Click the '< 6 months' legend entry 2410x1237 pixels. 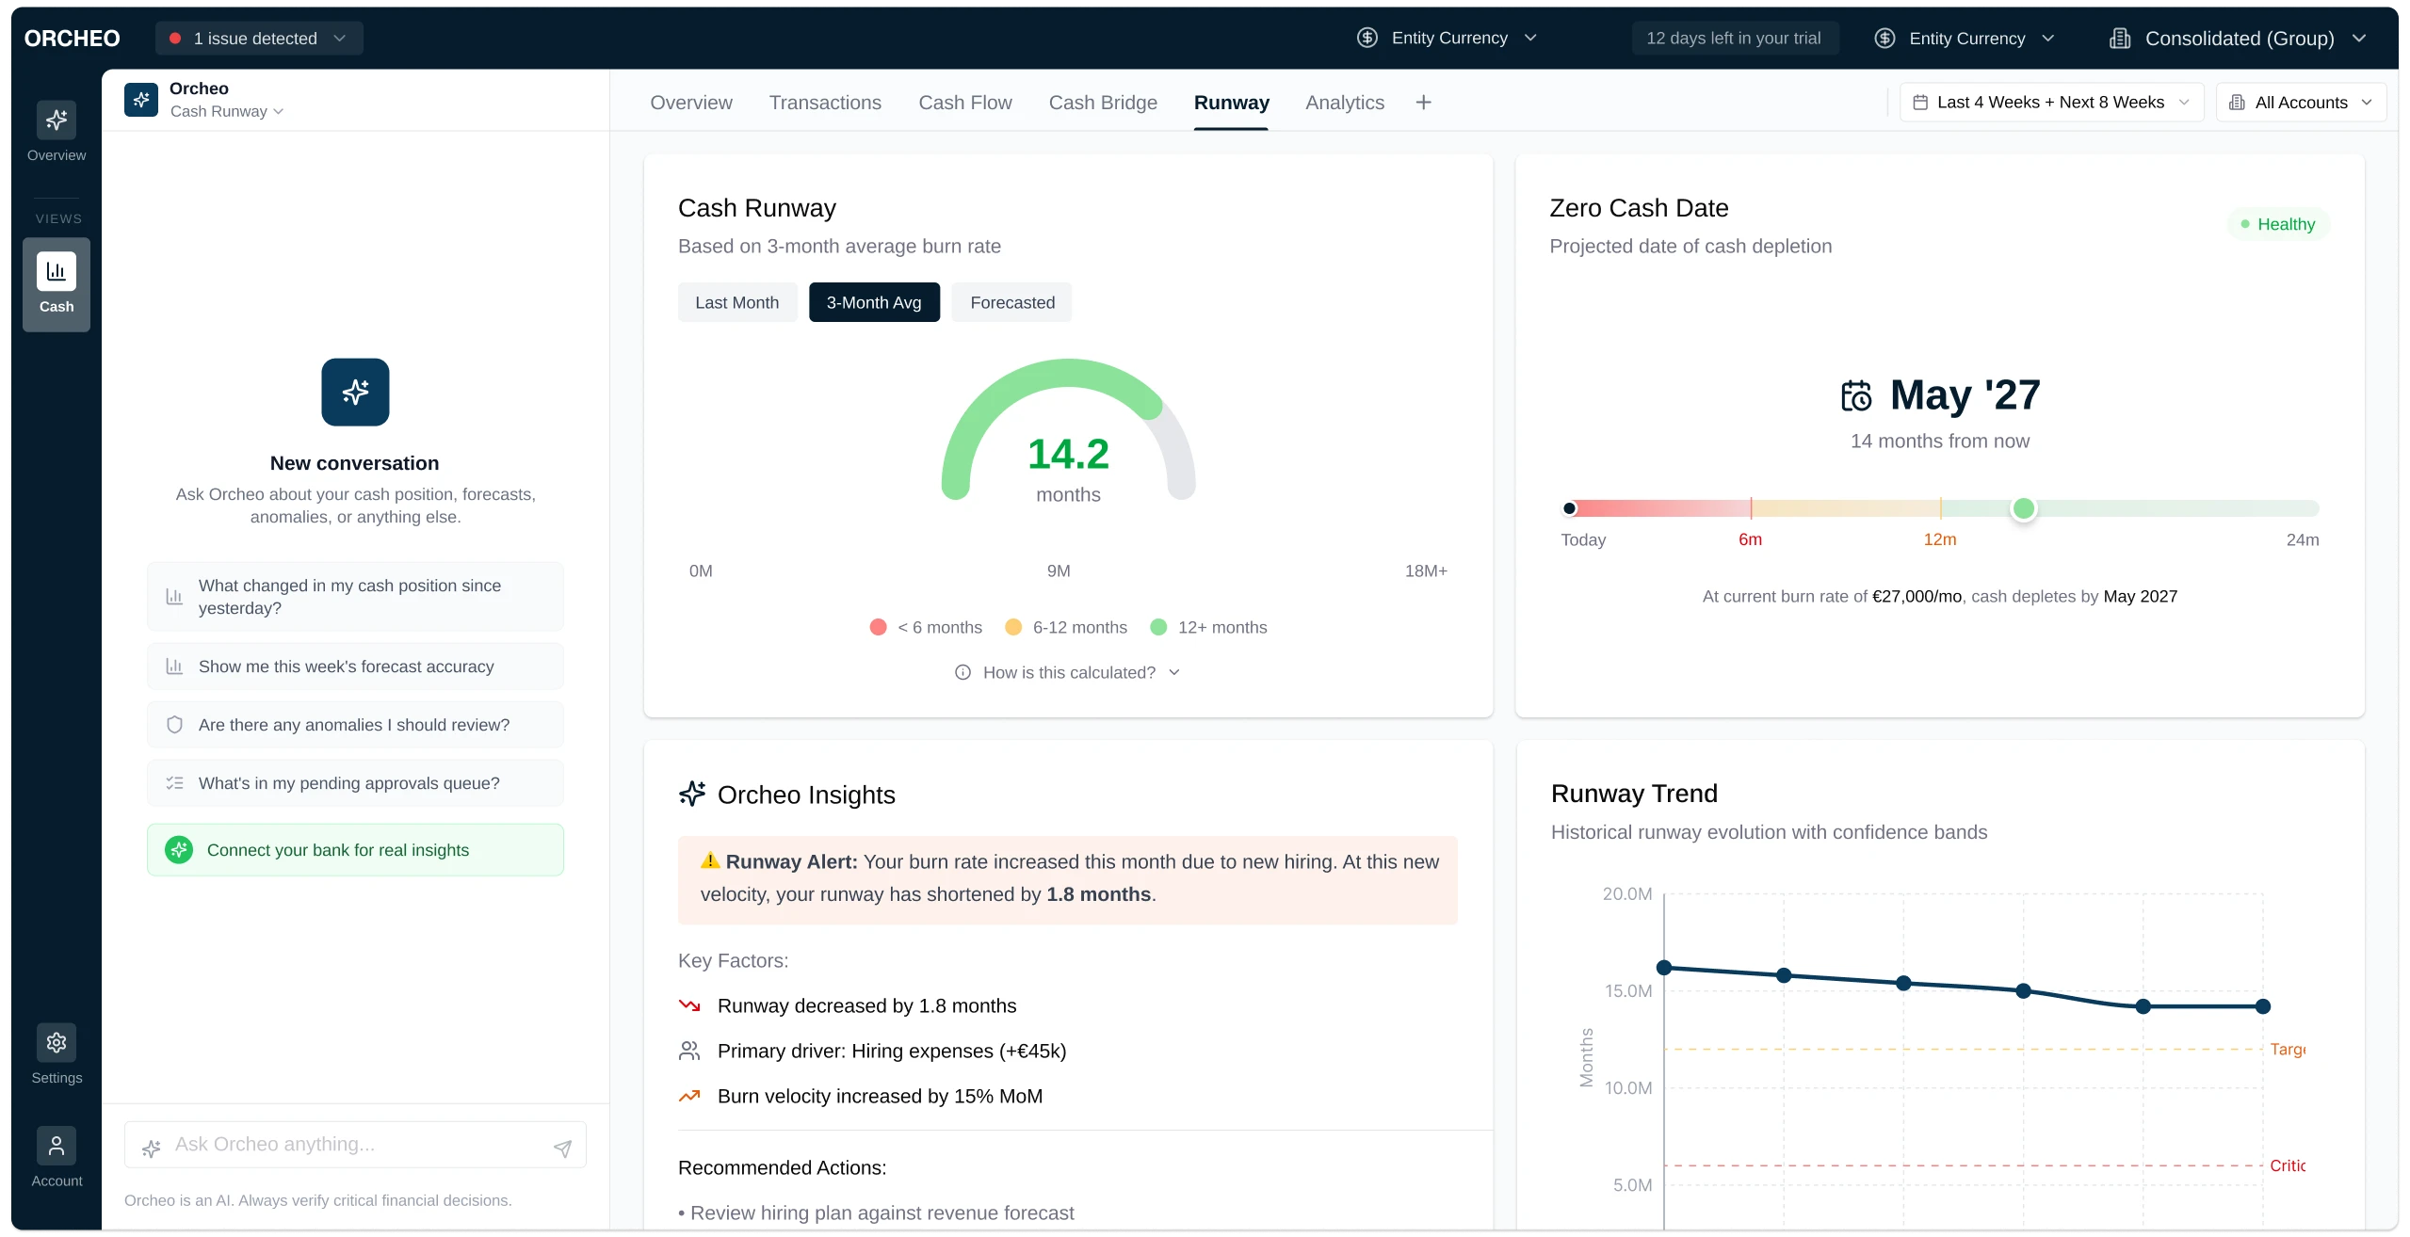click(927, 627)
